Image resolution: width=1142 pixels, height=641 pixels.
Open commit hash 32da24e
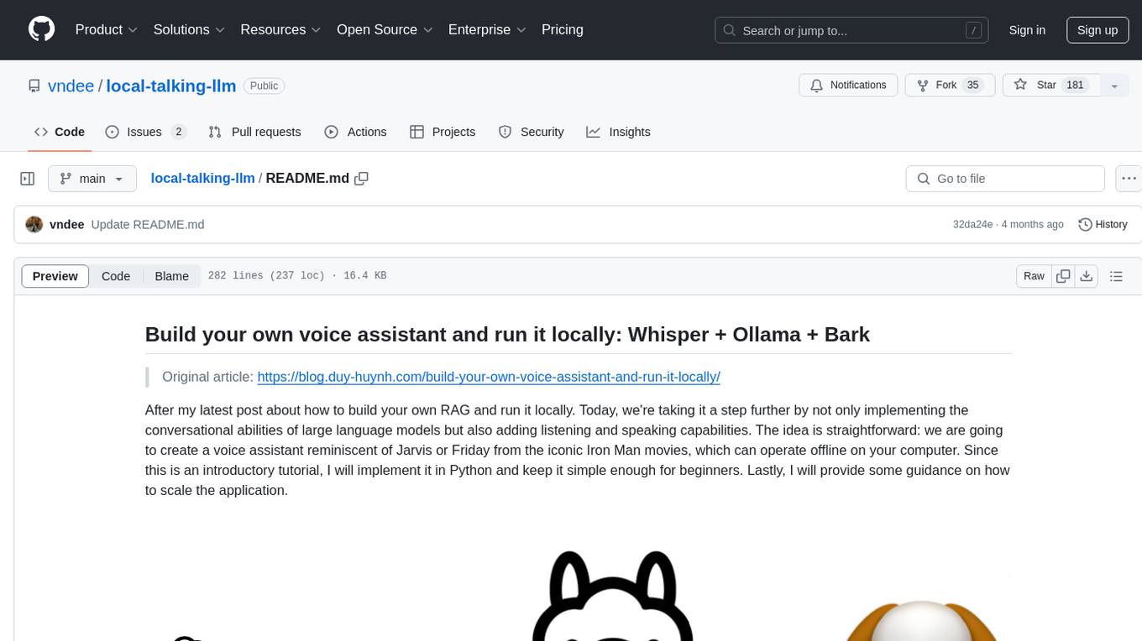point(973,224)
